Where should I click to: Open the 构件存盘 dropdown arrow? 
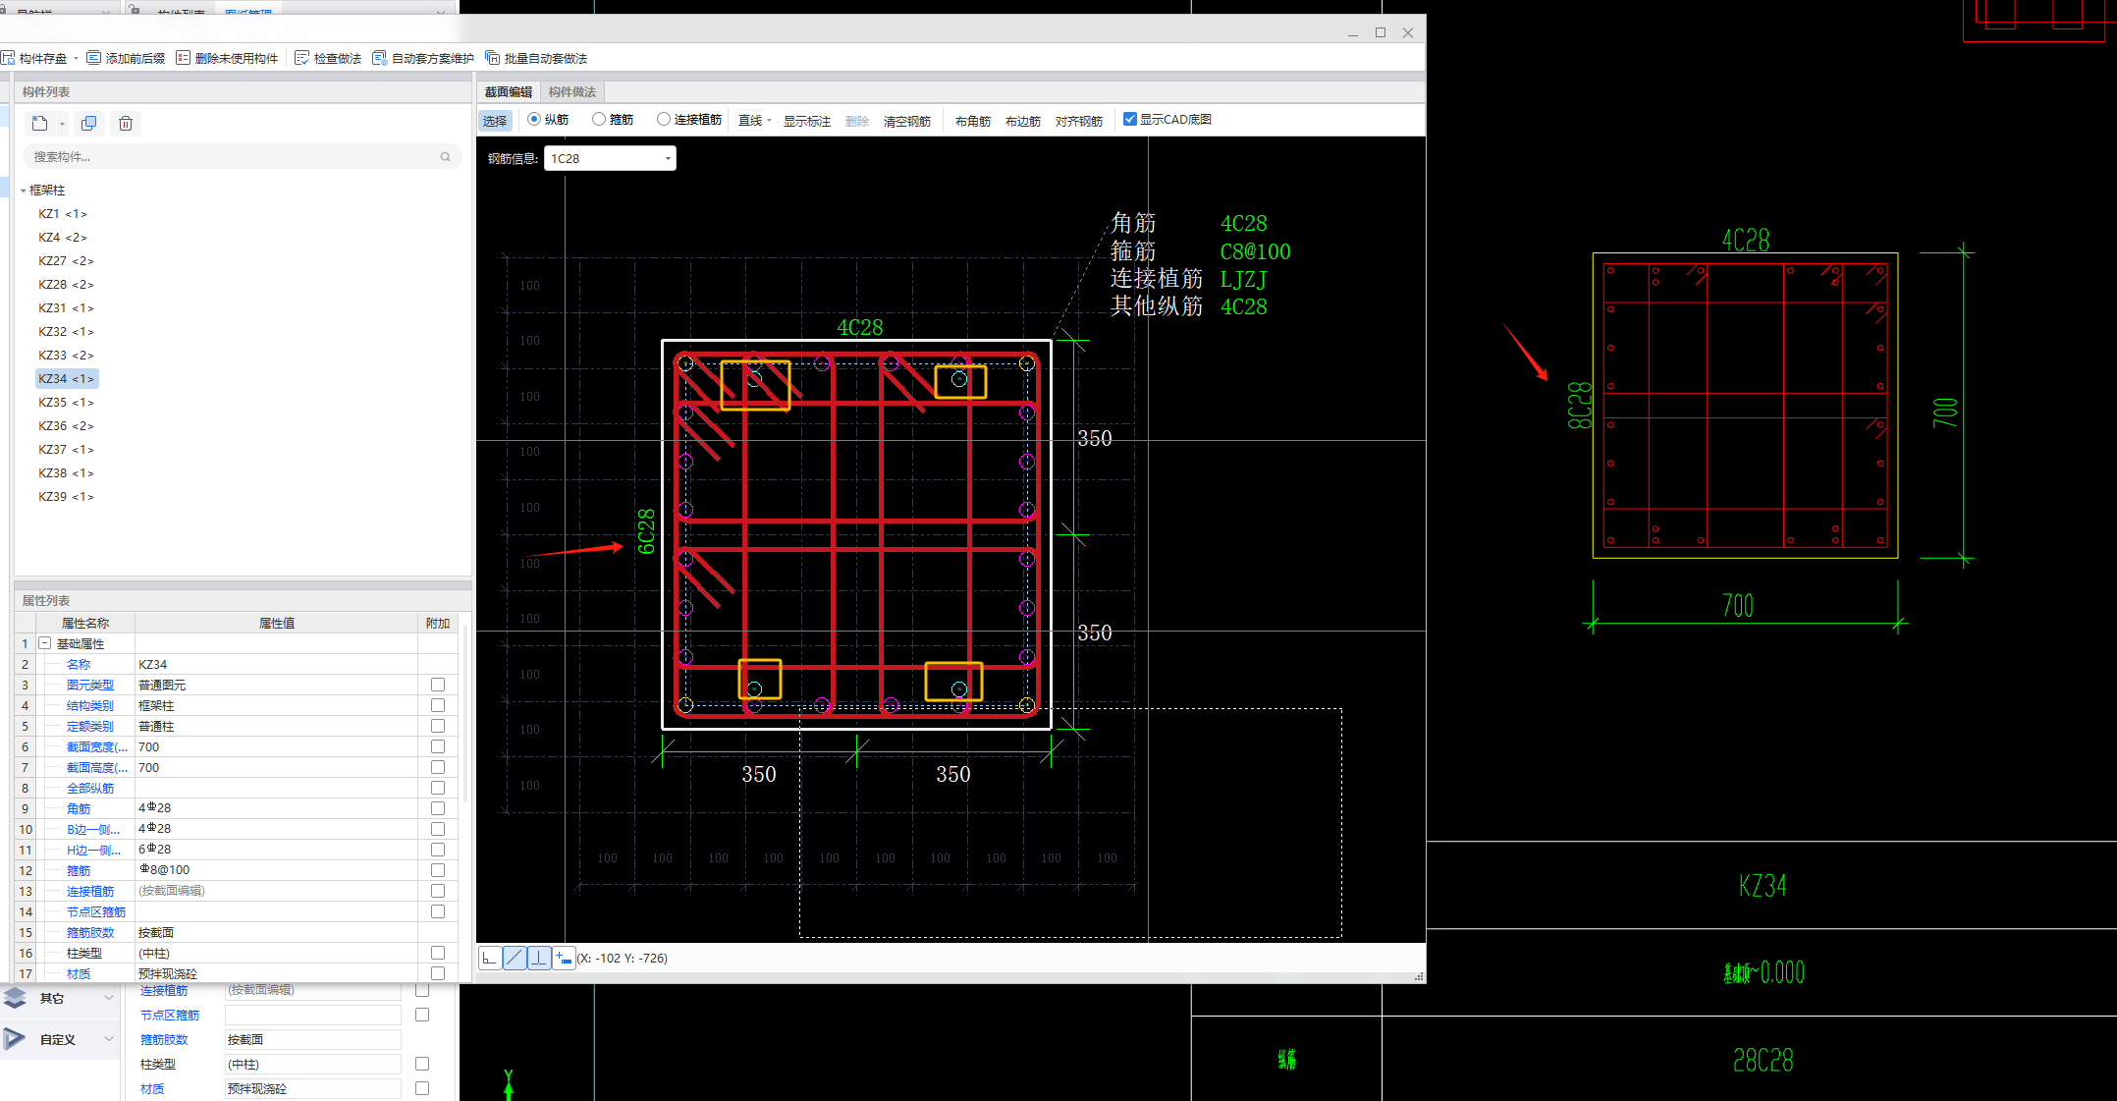point(76,58)
